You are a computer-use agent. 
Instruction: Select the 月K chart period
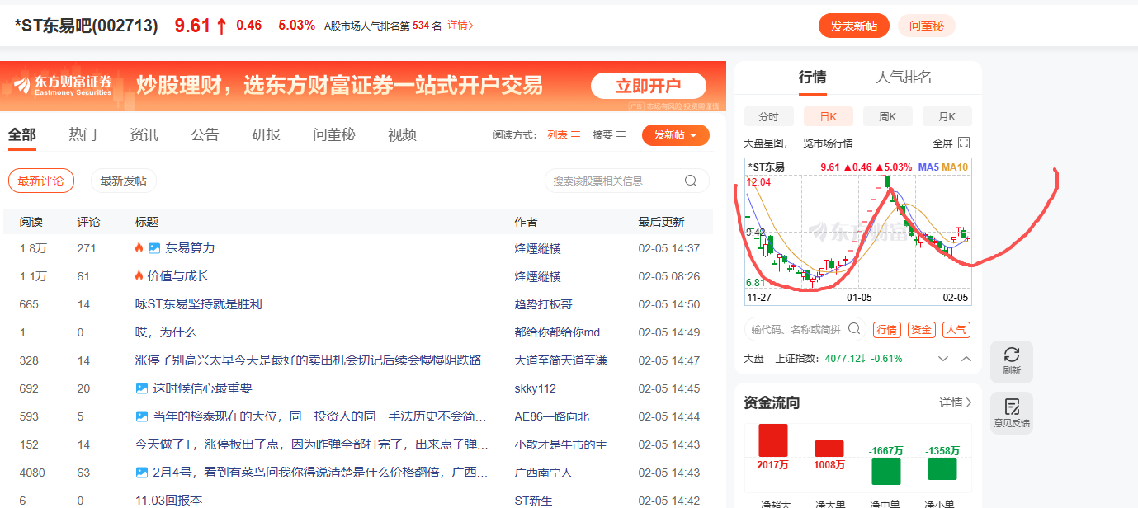(x=947, y=116)
